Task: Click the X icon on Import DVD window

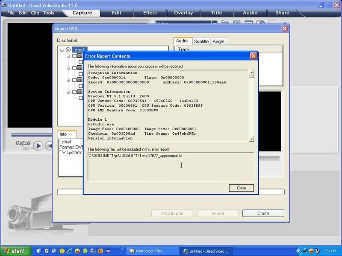Action: click(x=284, y=29)
